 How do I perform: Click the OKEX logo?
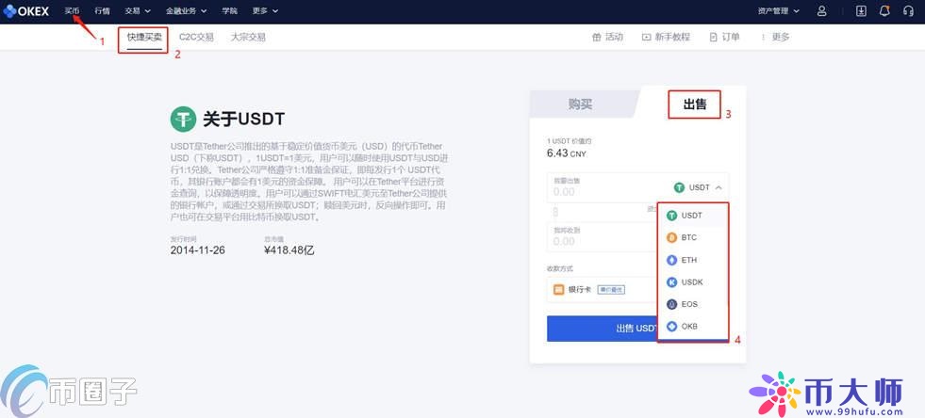tap(26, 10)
